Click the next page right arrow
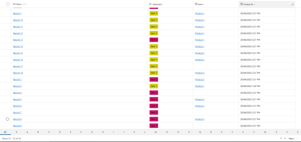The height and width of the screenshot is (142, 301). pos(297,138)
